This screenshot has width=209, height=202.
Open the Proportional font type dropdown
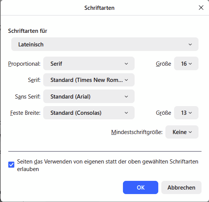pyautogui.click(x=89, y=63)
